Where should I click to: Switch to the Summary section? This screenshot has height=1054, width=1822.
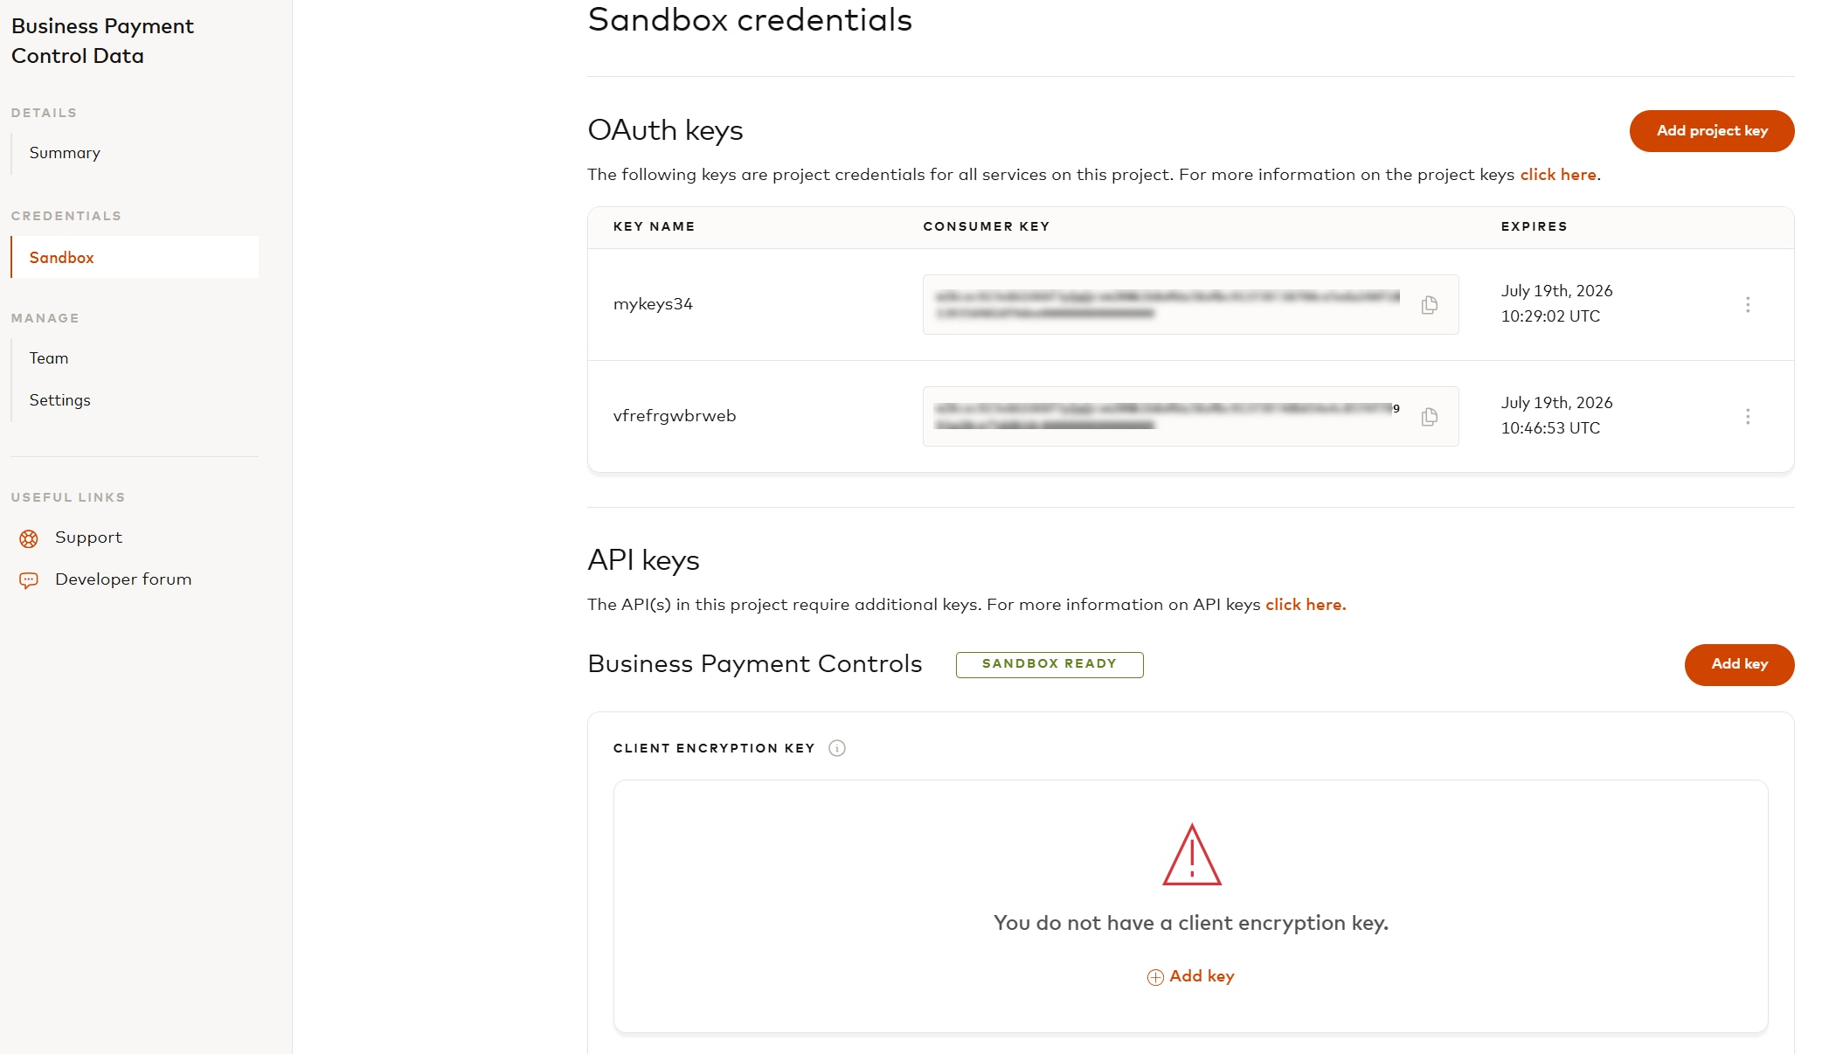64,152
